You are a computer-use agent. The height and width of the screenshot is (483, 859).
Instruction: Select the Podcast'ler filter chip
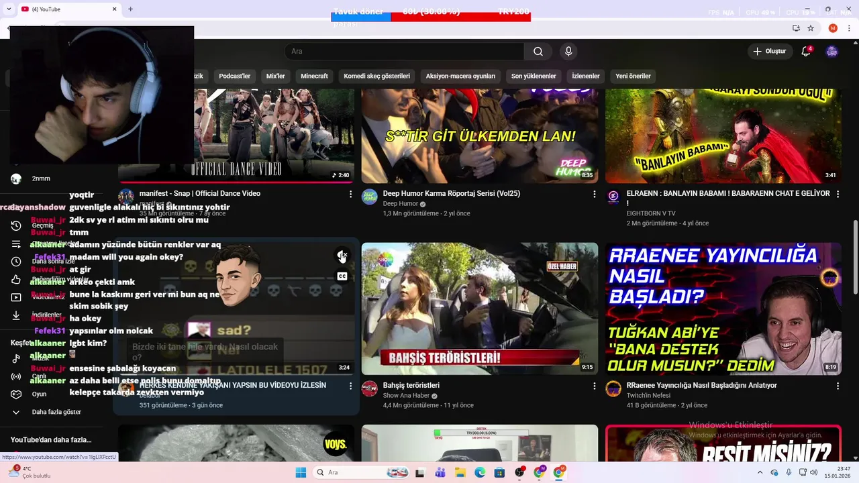click(234, 76)
